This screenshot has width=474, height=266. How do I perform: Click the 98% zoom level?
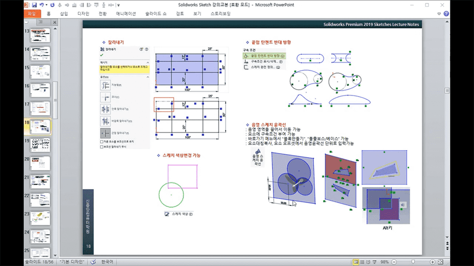[x=385, y=262]
